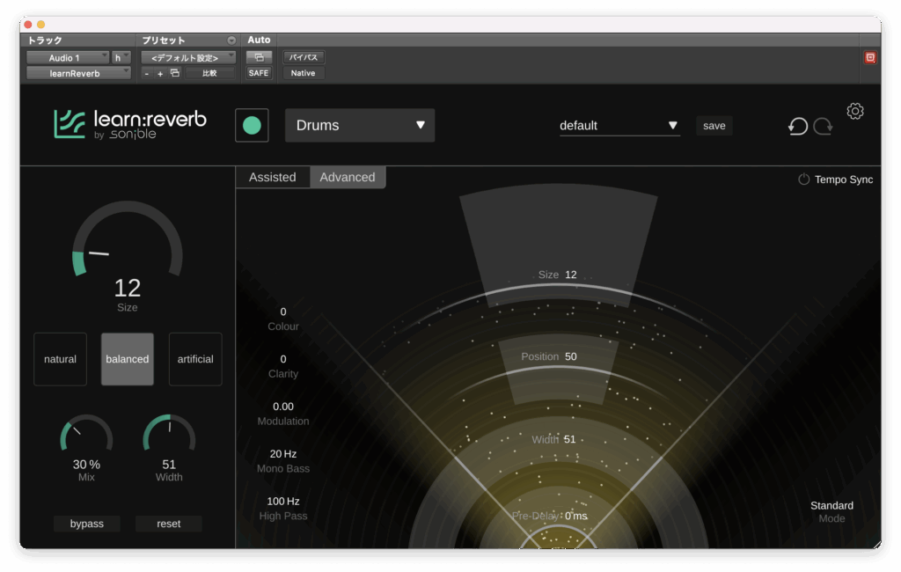This screenshot has width=901, height=572.
Task: Toggle the Tempo Sync power icon
Action: click(x=804, y=180)
